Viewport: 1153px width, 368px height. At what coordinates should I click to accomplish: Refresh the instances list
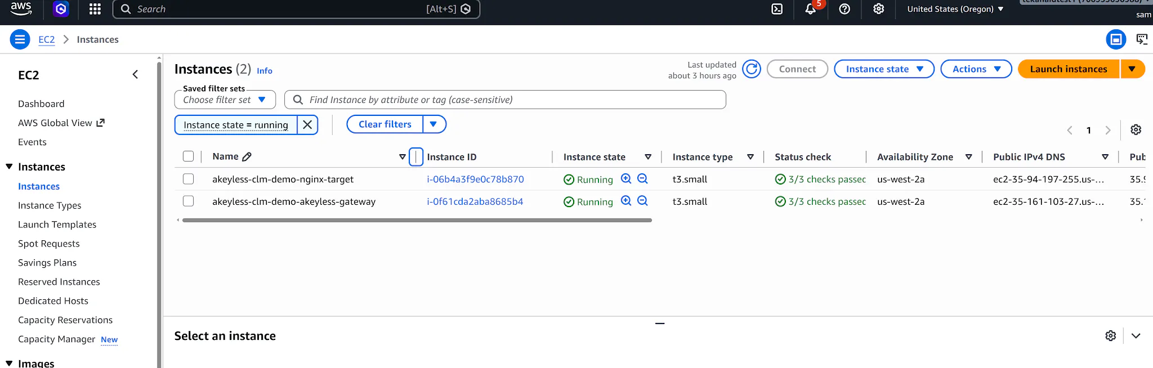click(x=752, y=69)
